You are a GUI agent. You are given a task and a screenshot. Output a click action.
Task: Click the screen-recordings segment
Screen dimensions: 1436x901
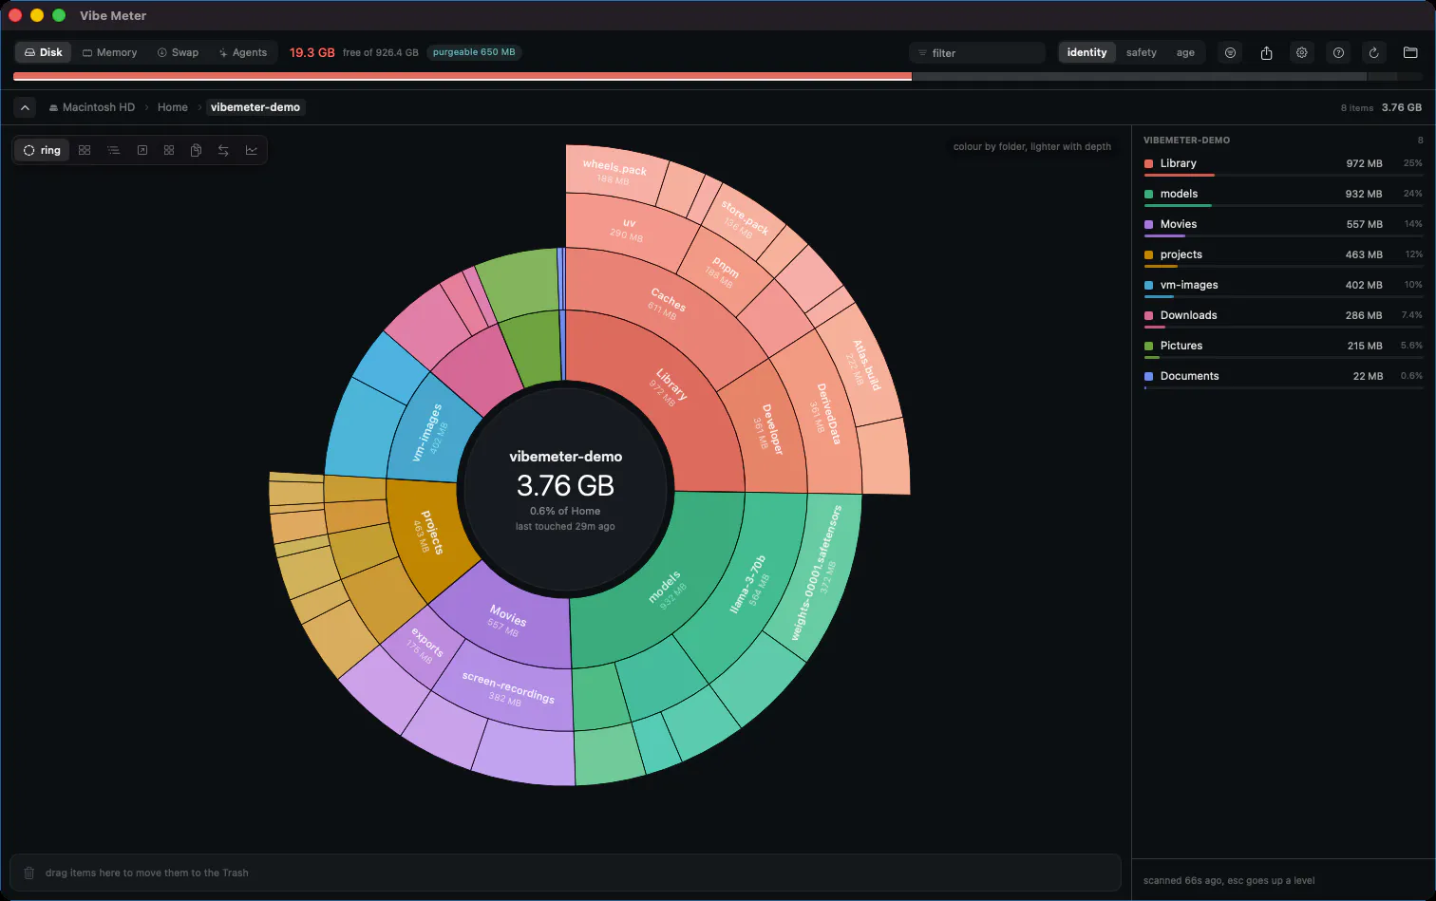pyautogui.click(x=508, y=688)
